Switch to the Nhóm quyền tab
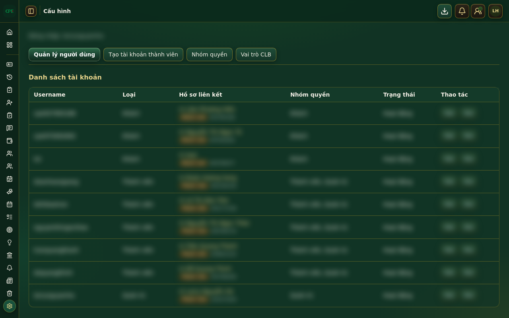This screenshot has width=509, height=318. [210, 54]
